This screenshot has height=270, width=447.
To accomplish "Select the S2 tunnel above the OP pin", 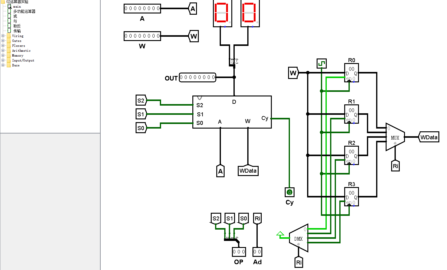I will pos(216,219).
